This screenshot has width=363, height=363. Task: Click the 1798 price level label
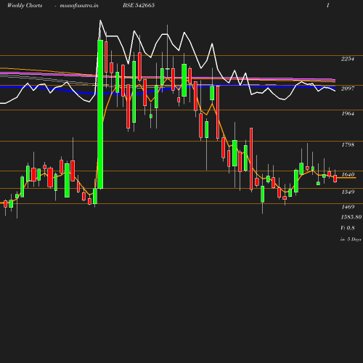point(348,144)
